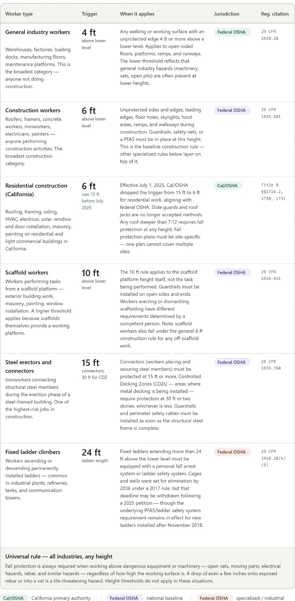The width and height of the screenshot is (295, 601).
Task: Open citation 29 CFR 1926.501
Action: tap(271, 113)
